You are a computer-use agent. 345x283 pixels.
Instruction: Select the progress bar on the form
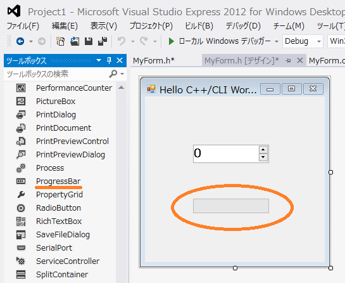point(231,206)
